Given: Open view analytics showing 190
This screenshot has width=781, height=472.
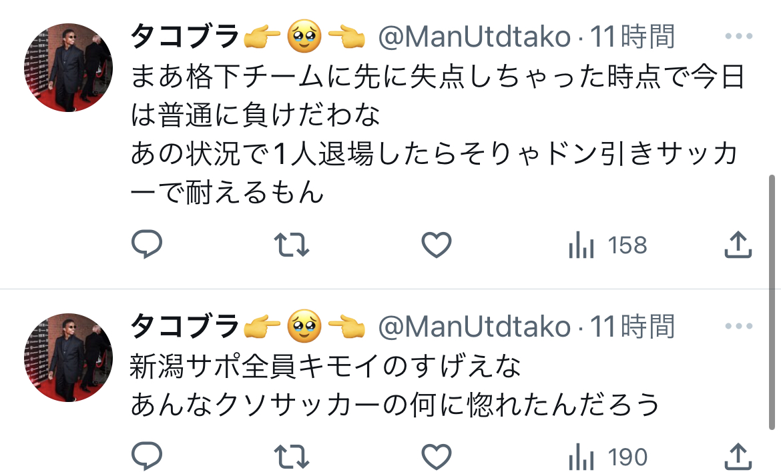Looking at the screenshot, I should [607, 457].
